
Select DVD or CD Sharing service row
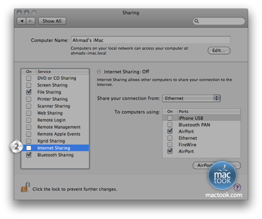point(55,78)
